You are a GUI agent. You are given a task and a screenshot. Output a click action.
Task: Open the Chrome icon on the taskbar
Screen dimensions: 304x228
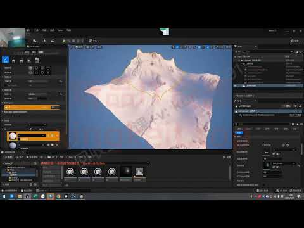tap(58, 196)
